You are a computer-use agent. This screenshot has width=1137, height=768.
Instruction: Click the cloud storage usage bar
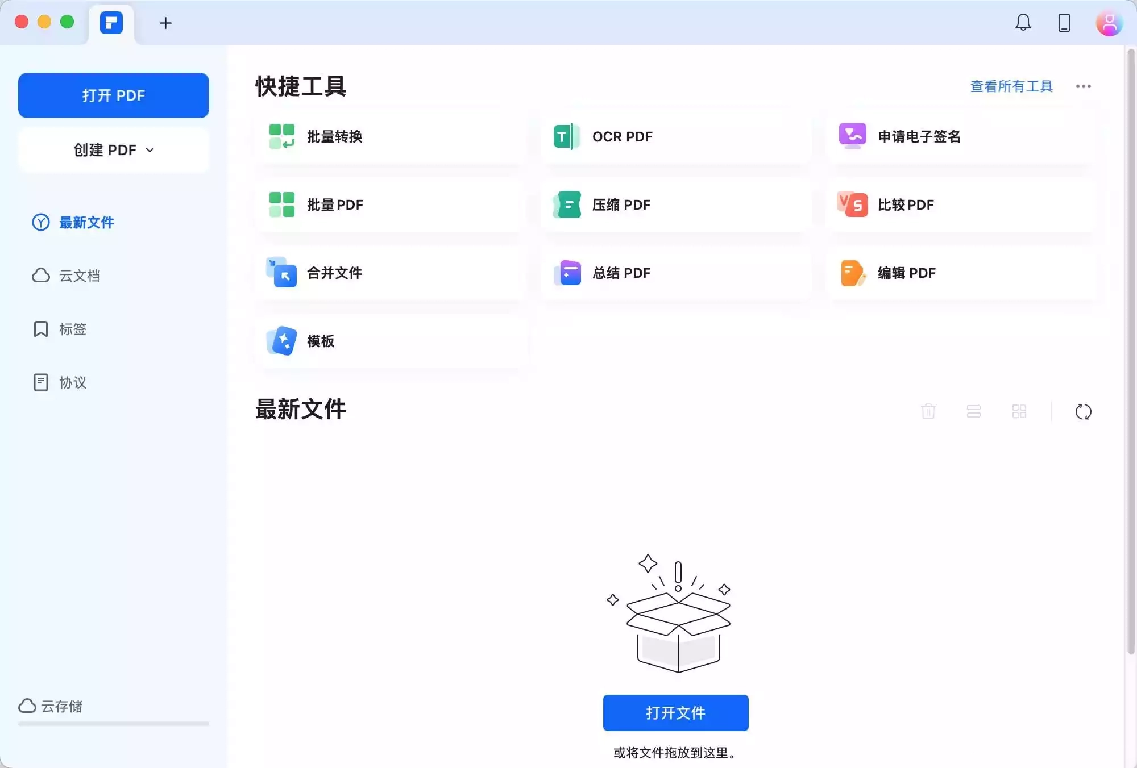tap(114, 724)
